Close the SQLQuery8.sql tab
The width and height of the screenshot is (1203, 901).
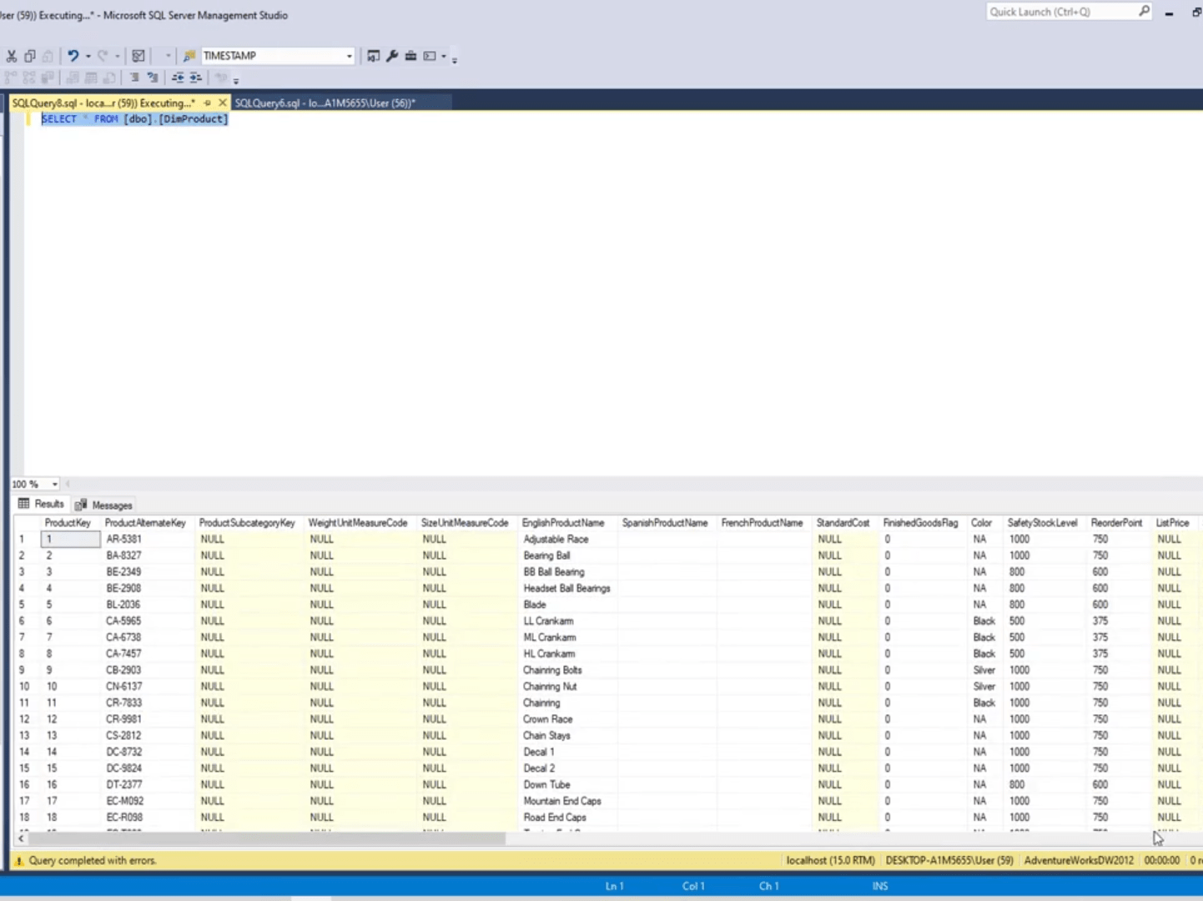[x=222, y=103]
